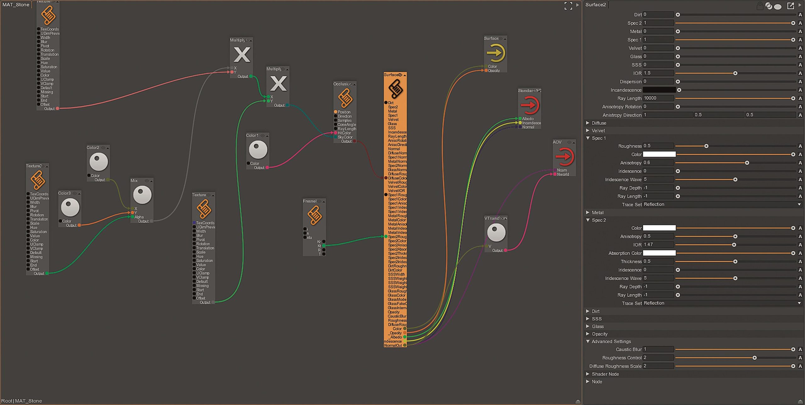The image size is (805, 405).
Task: Expand the Diffuse section
Action: click(x=588, y=123)
